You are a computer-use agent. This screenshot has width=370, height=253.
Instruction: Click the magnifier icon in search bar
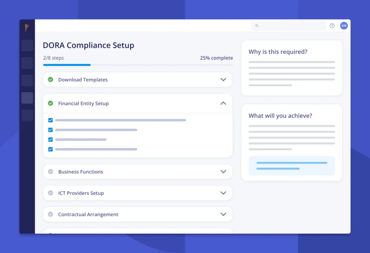257,26
